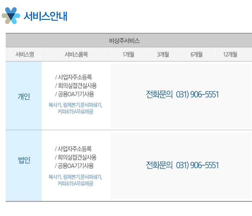The height and width of the screenshot is (216, 252).
Task: Click the 개인 row 전화문의 031) 906-5551 number
Action: pyautogui.click(x=182, y=94)
